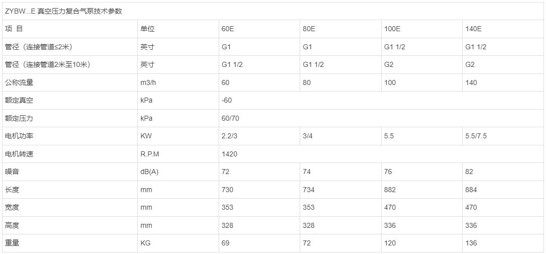Select the 单位 header cell
Image resolution: width=546 pixels, height=254 pixels.
coord(147,29)
